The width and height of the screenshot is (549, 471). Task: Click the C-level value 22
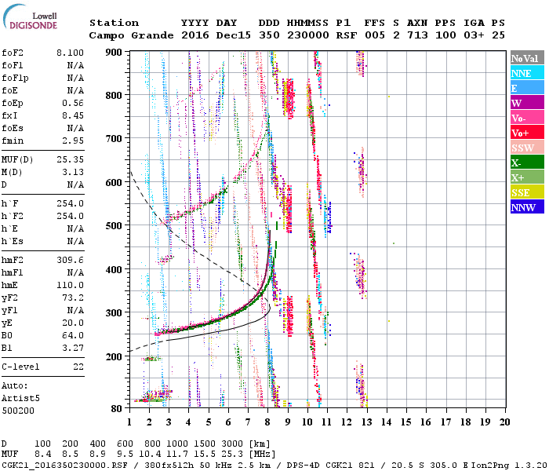click(x=78, y=367)
